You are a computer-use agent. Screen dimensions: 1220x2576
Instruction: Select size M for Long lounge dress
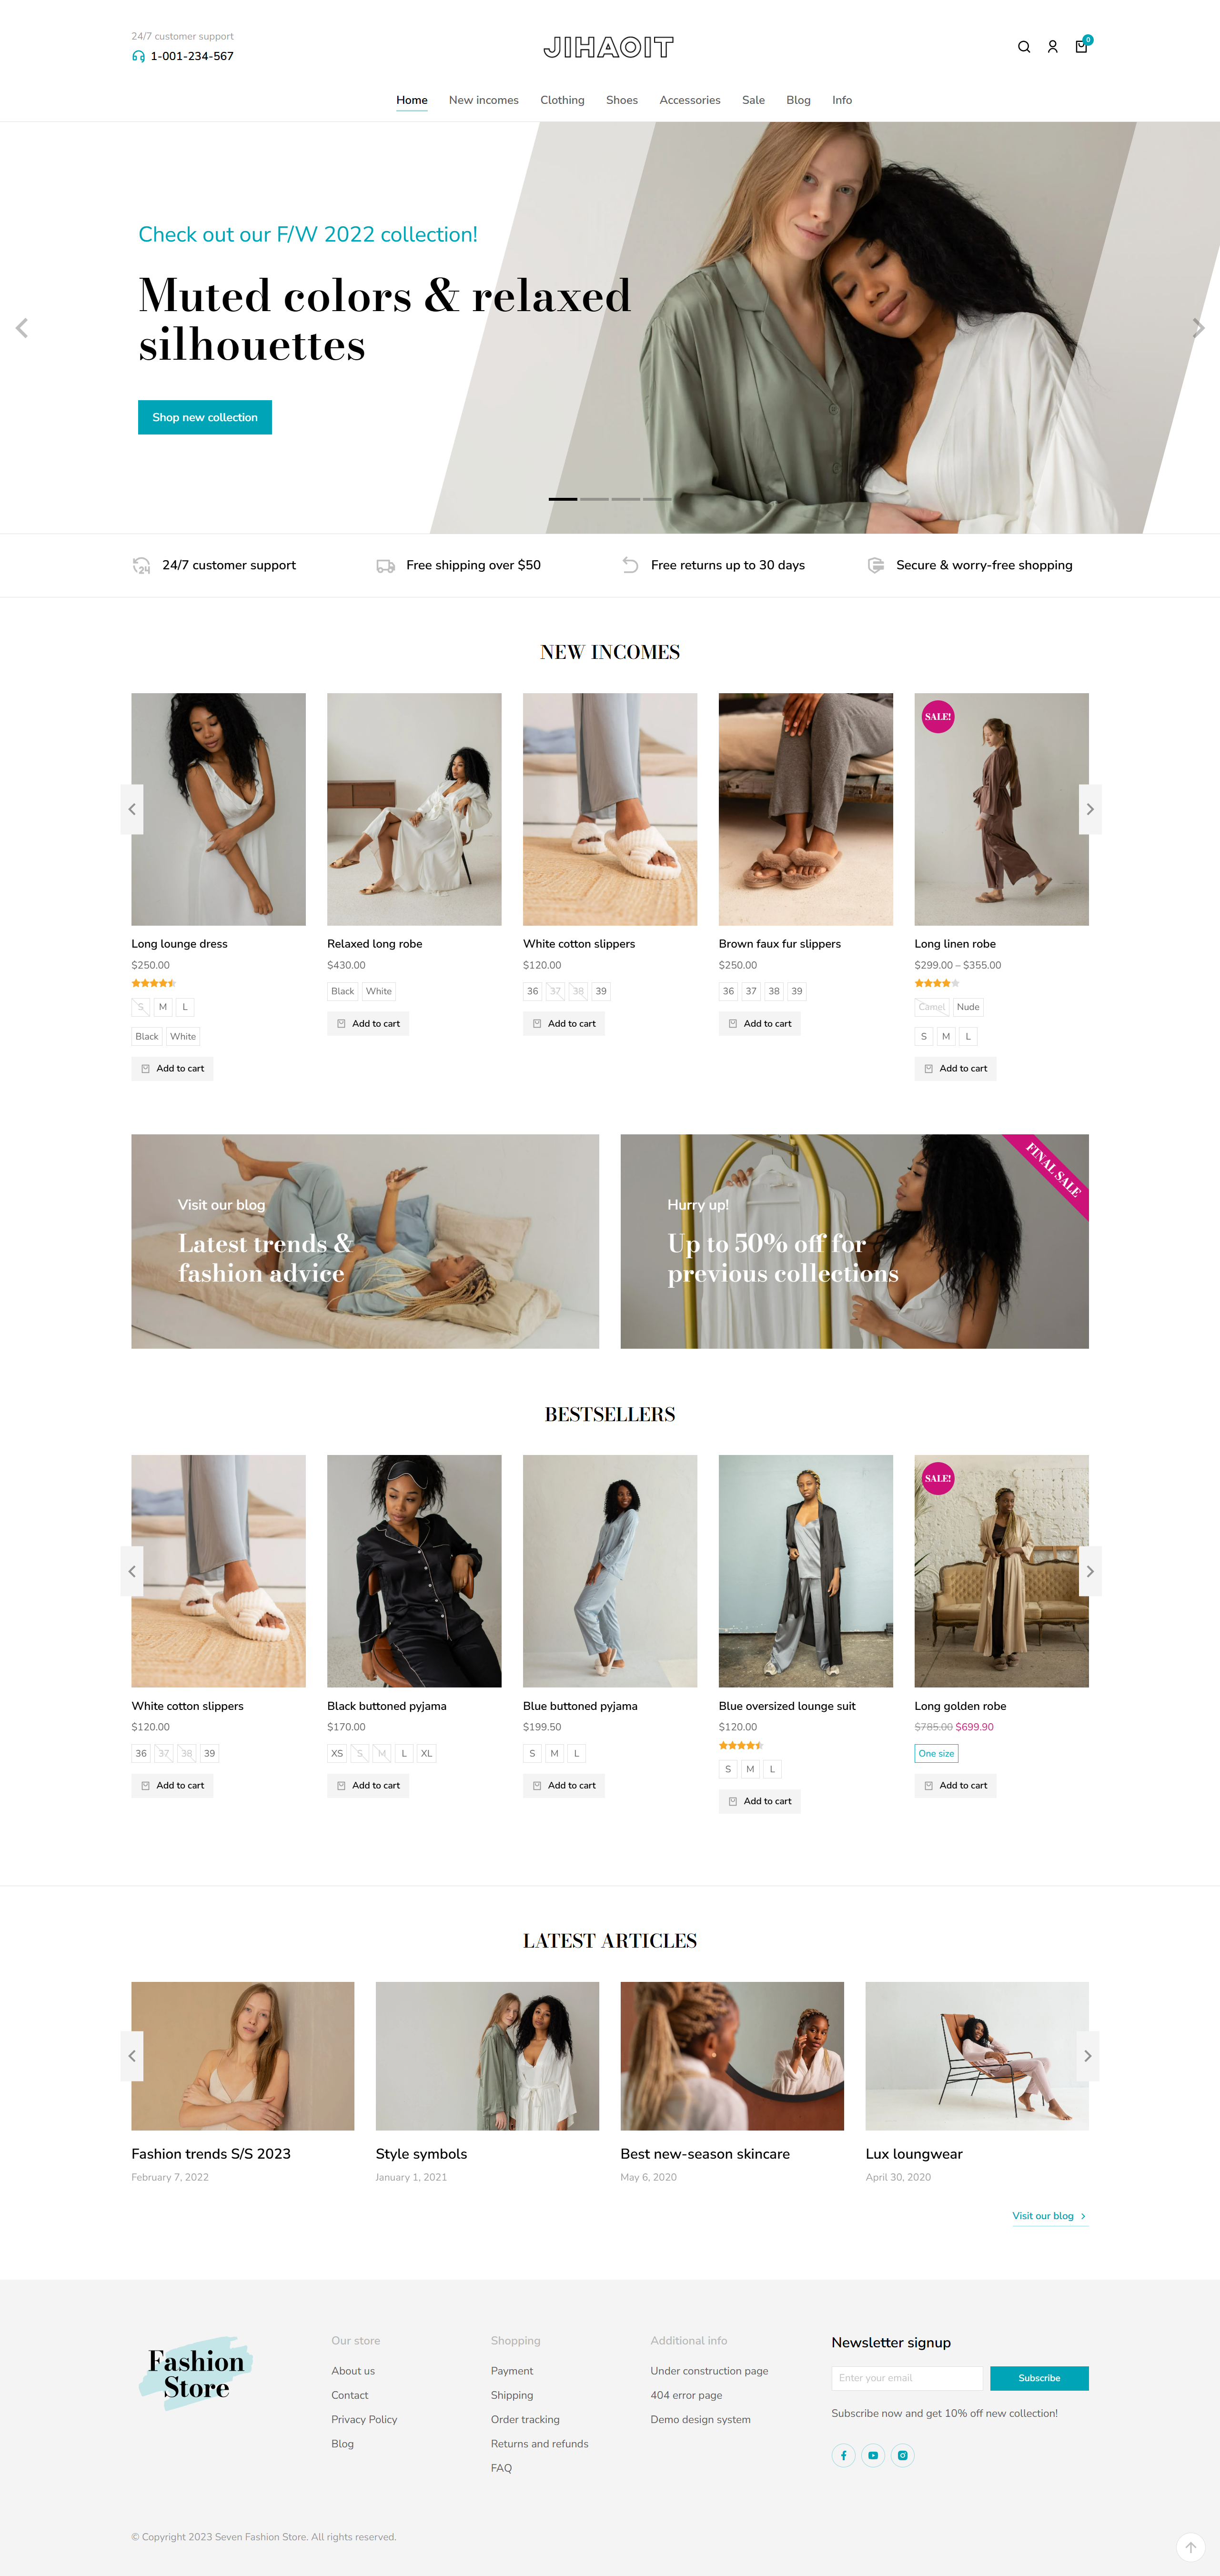point(163,1007)
